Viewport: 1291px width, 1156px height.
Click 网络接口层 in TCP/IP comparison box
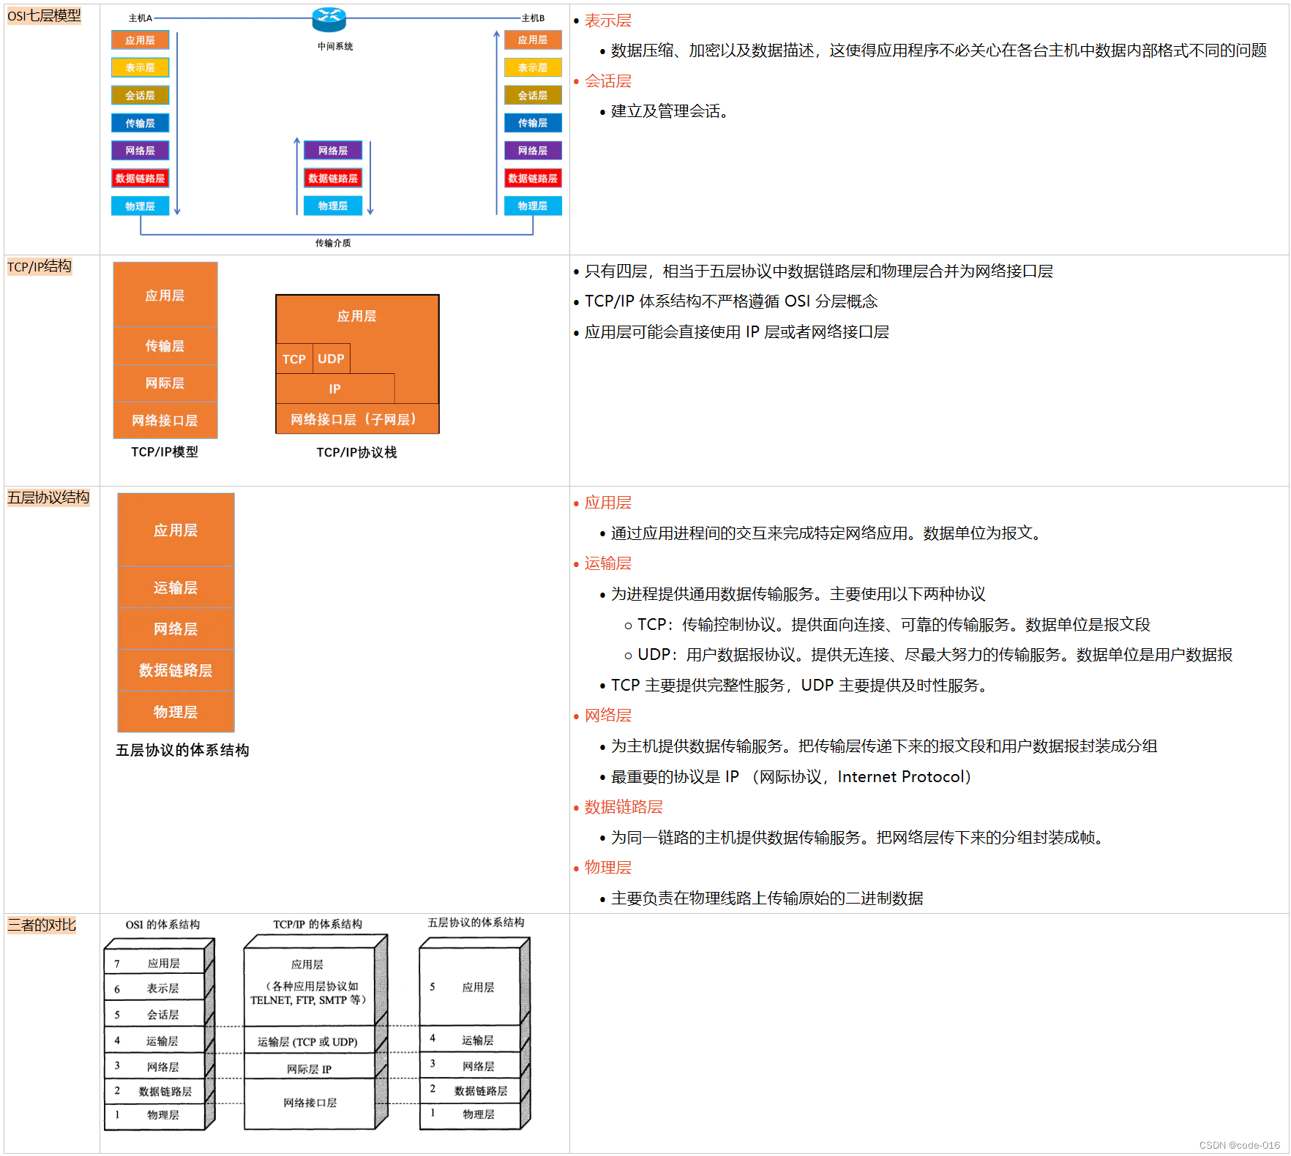(310, 1103)
